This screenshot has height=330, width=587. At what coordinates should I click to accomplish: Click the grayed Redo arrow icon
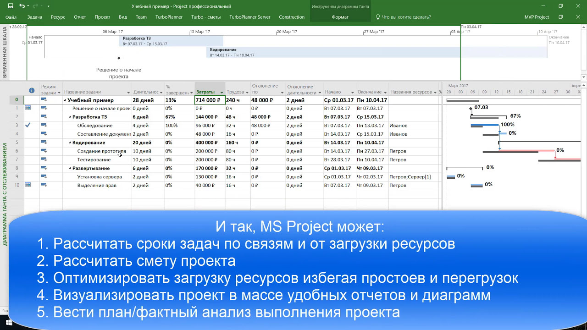(x=35, y=6)
